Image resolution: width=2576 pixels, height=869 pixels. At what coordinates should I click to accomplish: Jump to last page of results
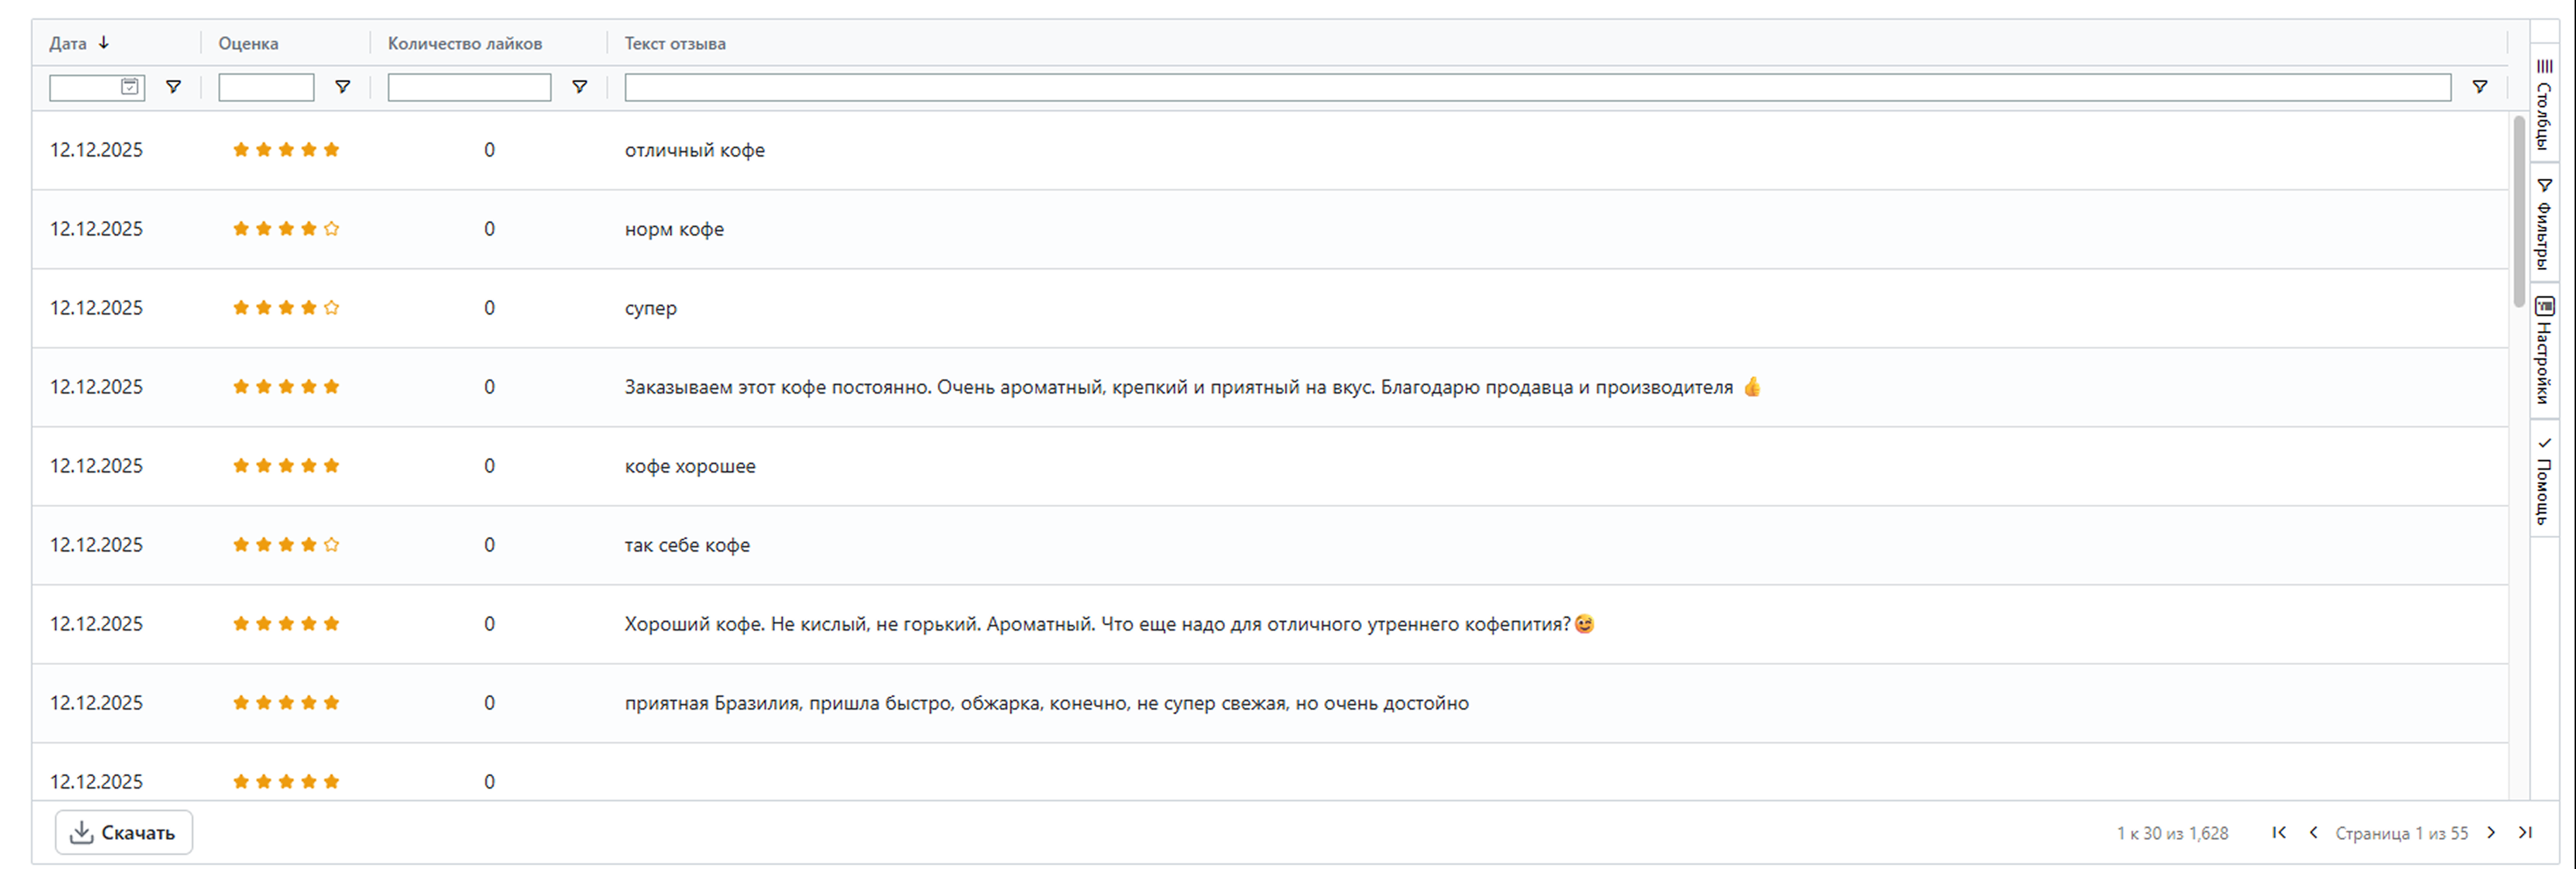(x=2525, y=832)
